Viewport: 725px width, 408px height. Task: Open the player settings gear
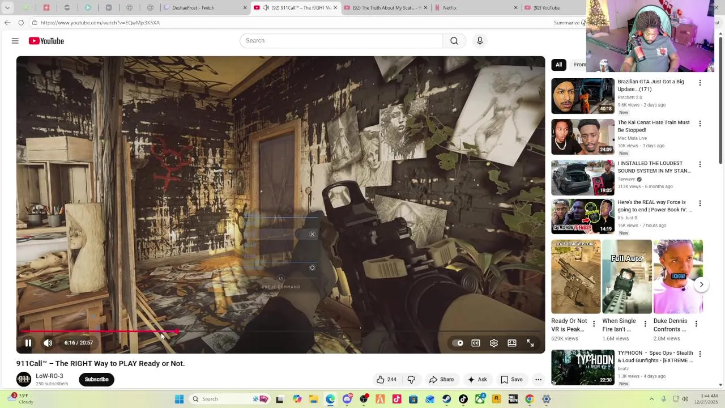click(x=494, y=343)
